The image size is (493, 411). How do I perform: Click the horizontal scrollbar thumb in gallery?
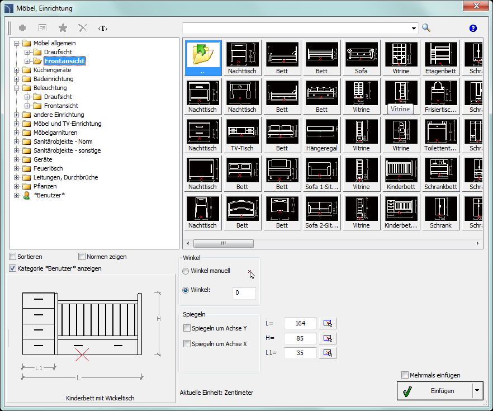click(x=223, y=244)
